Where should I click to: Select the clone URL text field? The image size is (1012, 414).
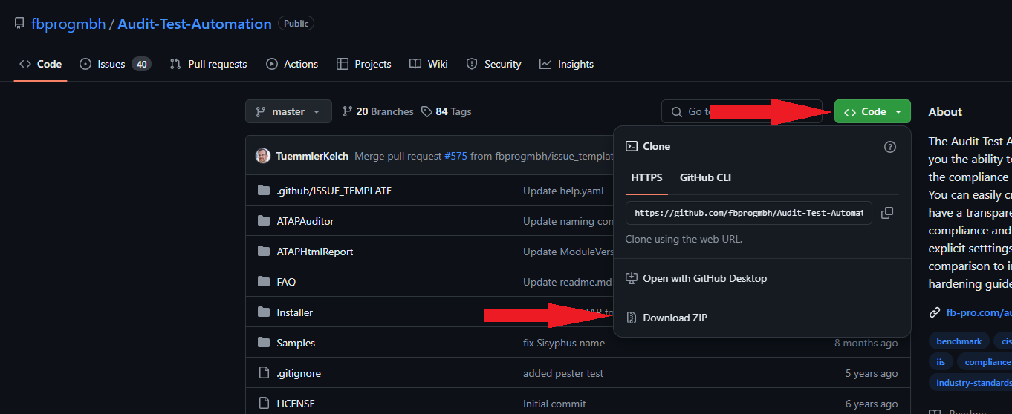(x=749, y=213)
